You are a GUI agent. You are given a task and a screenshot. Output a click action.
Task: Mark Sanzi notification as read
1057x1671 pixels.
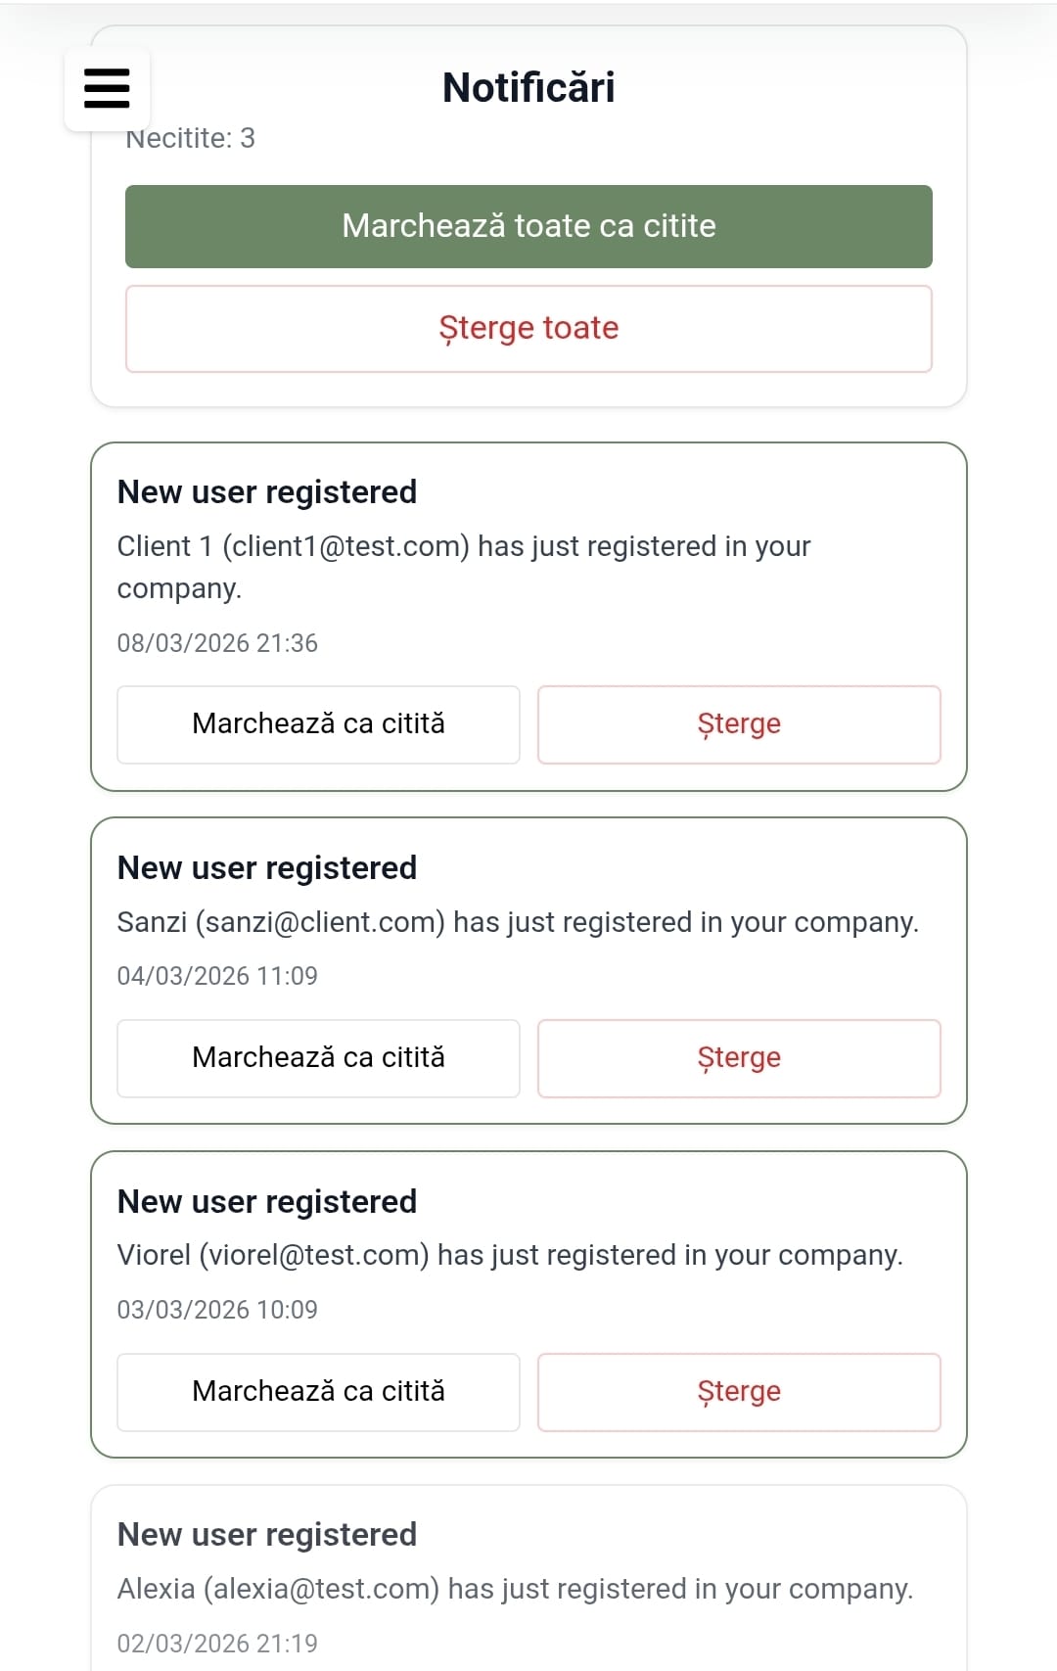(318, 1058)
